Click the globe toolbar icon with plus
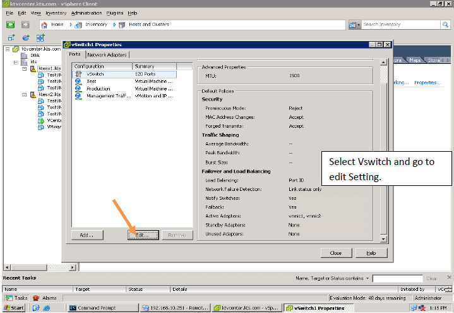 click(x=26, y=38)
